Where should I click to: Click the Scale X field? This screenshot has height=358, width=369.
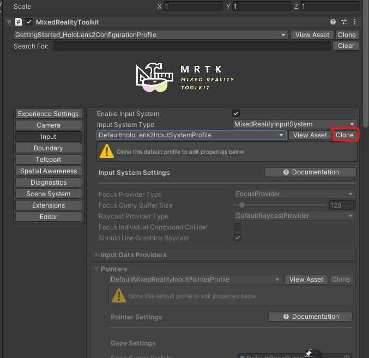(x=193, y=7)
